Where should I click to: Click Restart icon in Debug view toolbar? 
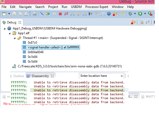point(133,22)
